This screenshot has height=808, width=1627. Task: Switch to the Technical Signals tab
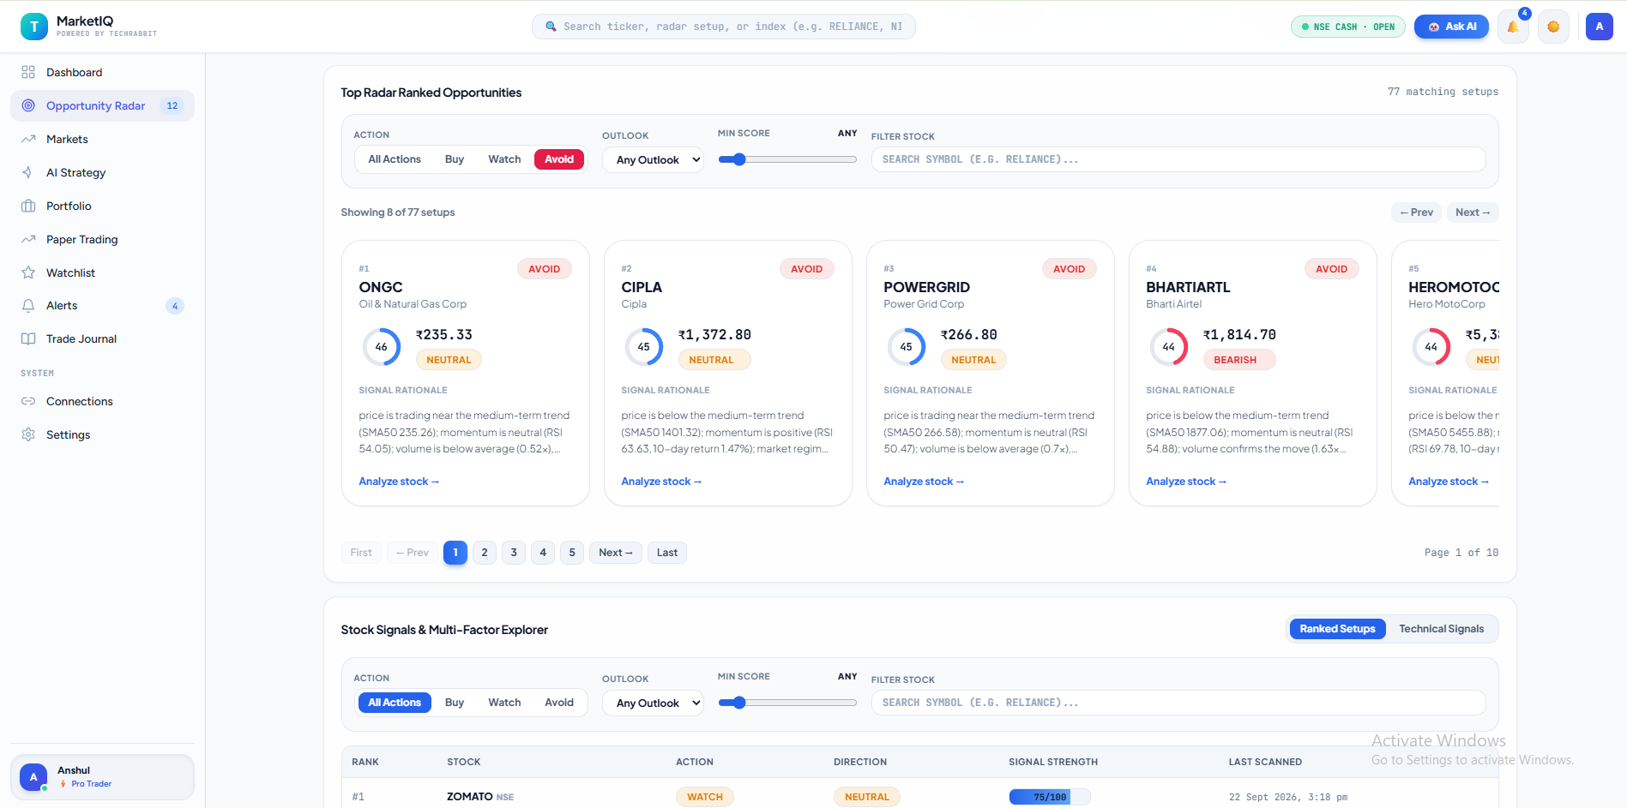click(1441, 629)
